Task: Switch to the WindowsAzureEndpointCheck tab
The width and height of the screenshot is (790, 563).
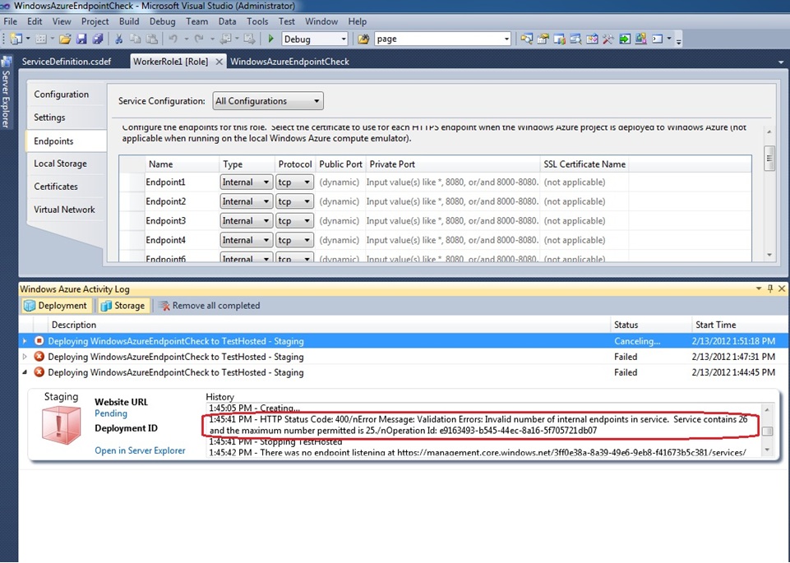Action: click(x=289, y=62)
